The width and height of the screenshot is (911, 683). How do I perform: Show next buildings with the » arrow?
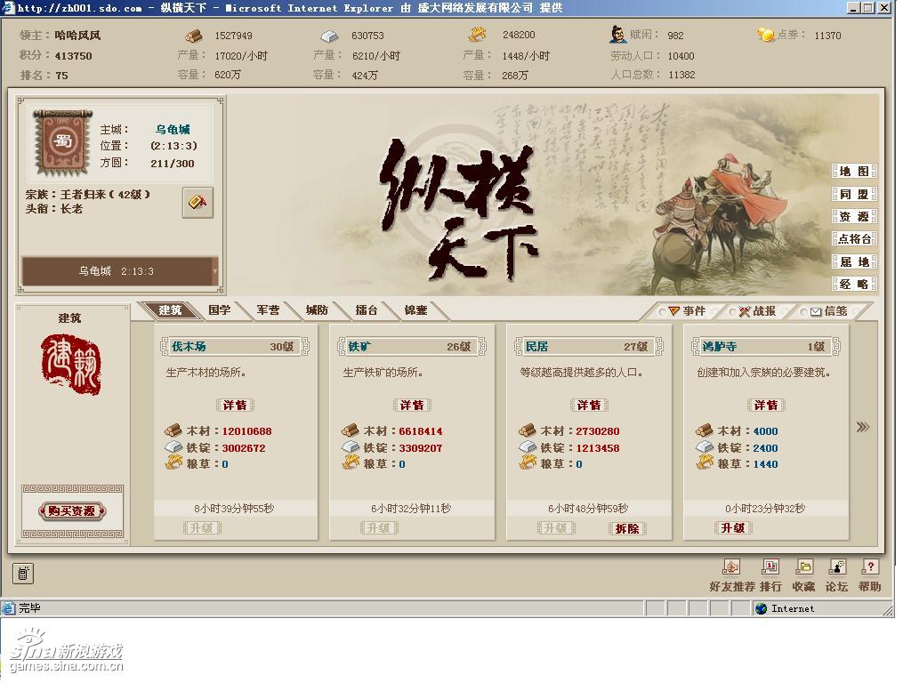tap(863, 428)
